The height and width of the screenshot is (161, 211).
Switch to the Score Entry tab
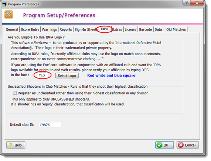coord(30,29)
